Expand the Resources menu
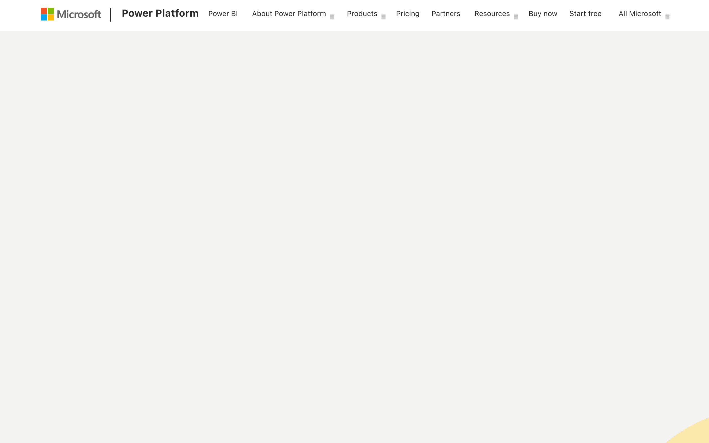This screenshot has width=709, height=443. [496, 14]
